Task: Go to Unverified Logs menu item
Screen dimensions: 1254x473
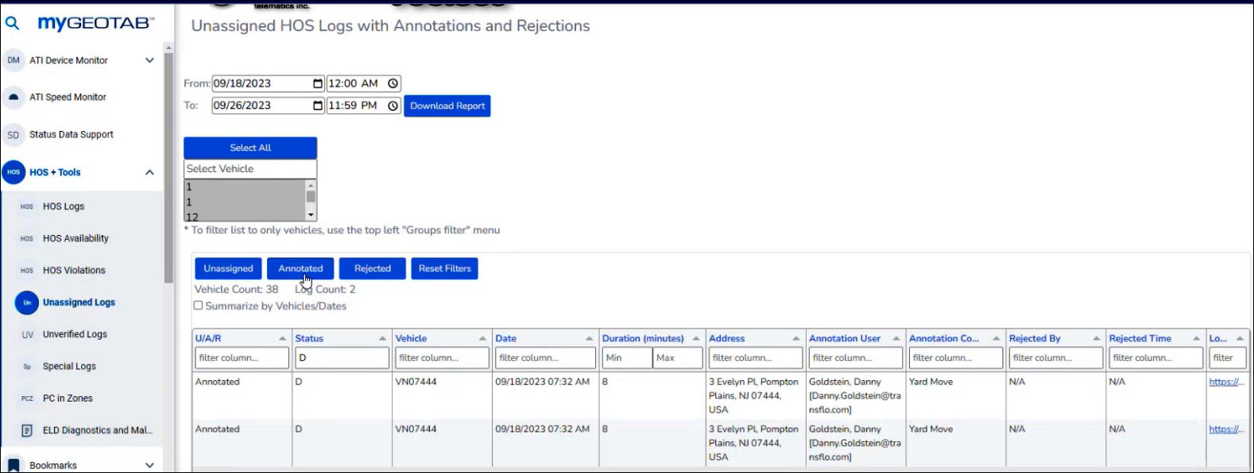Action: 75,334
